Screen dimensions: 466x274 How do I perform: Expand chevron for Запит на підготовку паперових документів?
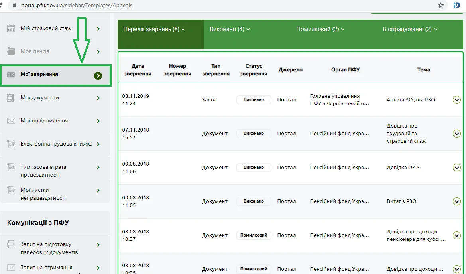point(98,245)
